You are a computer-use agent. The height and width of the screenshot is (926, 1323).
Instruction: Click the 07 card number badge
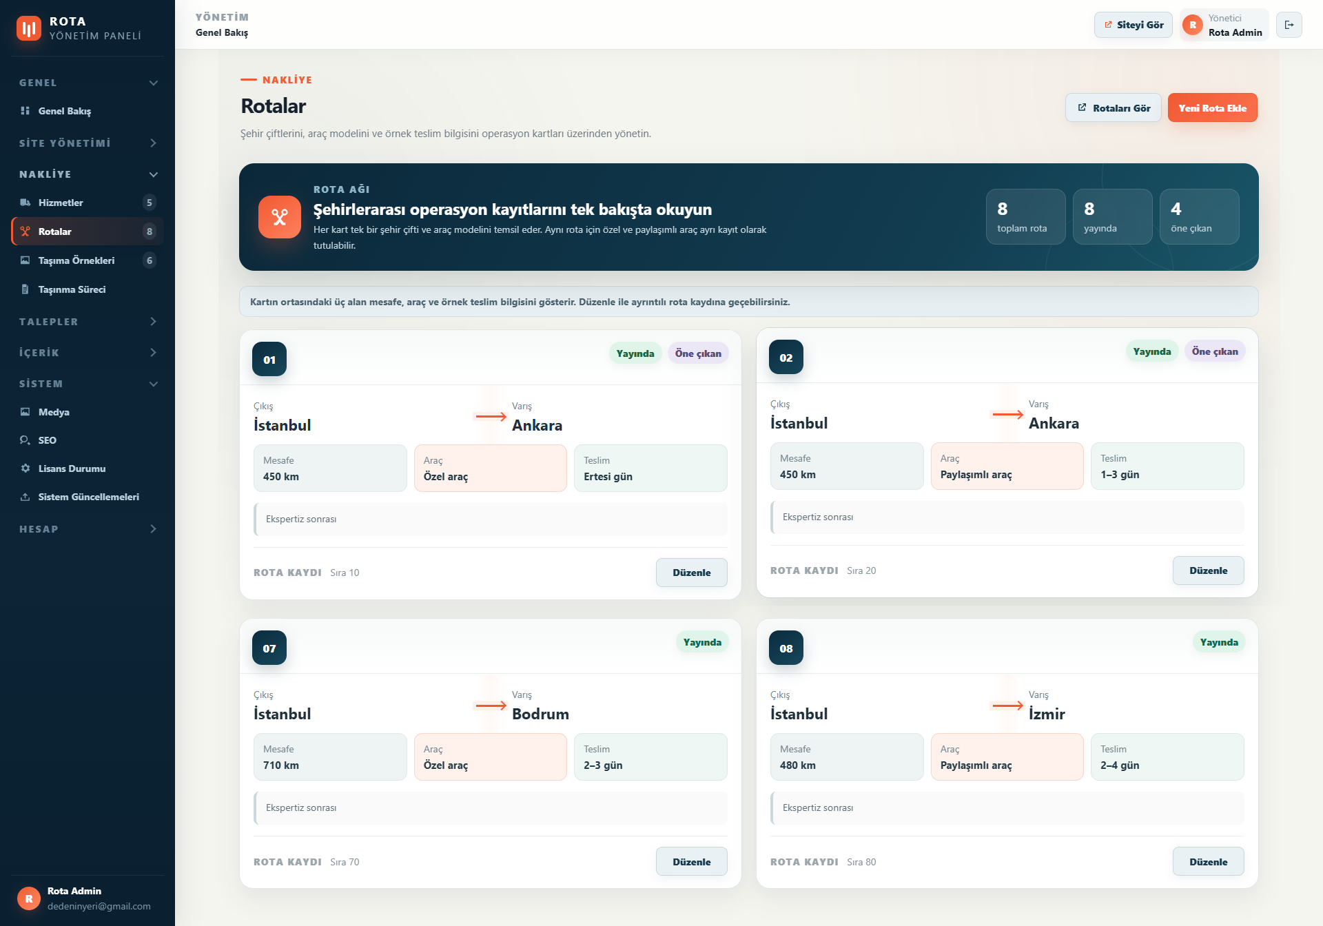pos(269,648)
